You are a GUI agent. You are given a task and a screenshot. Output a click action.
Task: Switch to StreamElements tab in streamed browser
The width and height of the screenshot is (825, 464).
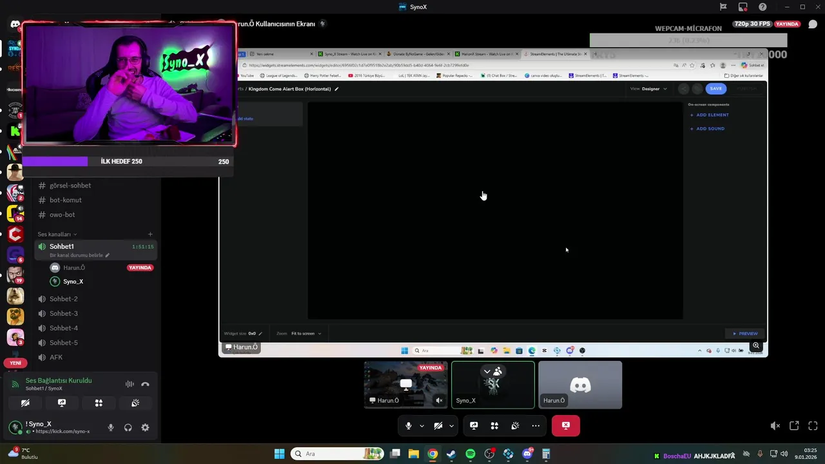(x=555, y=54)
